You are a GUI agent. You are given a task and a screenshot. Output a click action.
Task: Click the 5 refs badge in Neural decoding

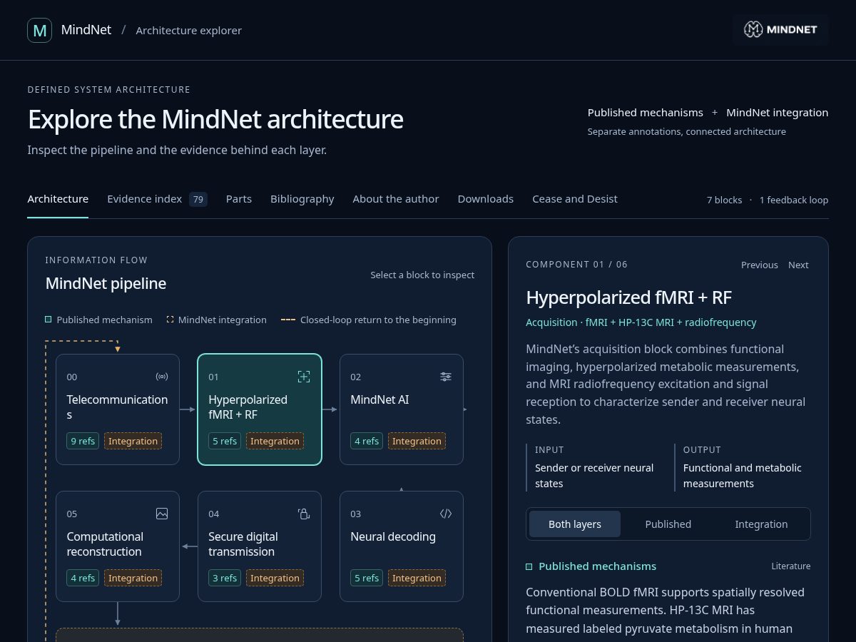pyautogui.click(x=367, y=578)
